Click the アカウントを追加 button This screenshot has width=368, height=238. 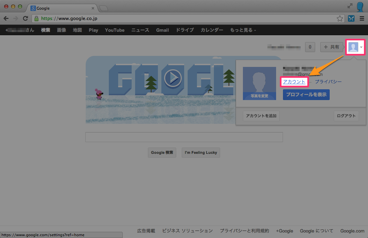(261, 116)
